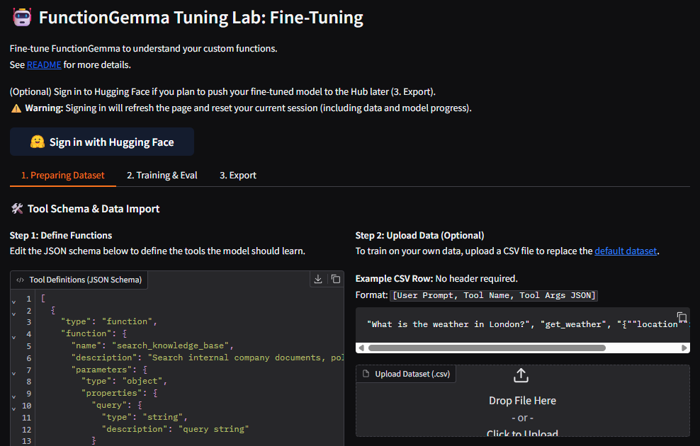Screen dimensions: 700x446
Task: Fold the "function" block on line 4
Action: (13, 335)
